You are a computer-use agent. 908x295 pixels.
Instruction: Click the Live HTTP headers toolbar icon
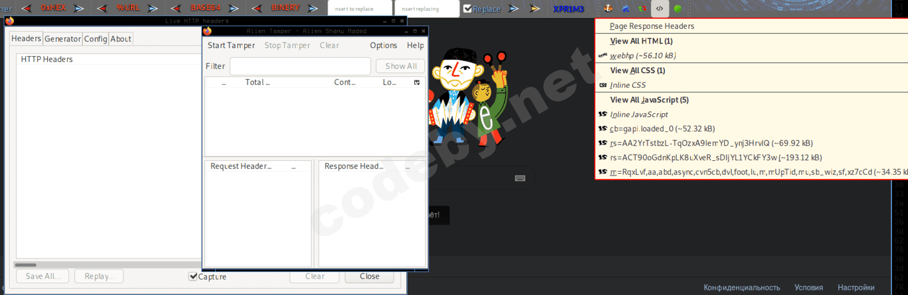point(608,8)
